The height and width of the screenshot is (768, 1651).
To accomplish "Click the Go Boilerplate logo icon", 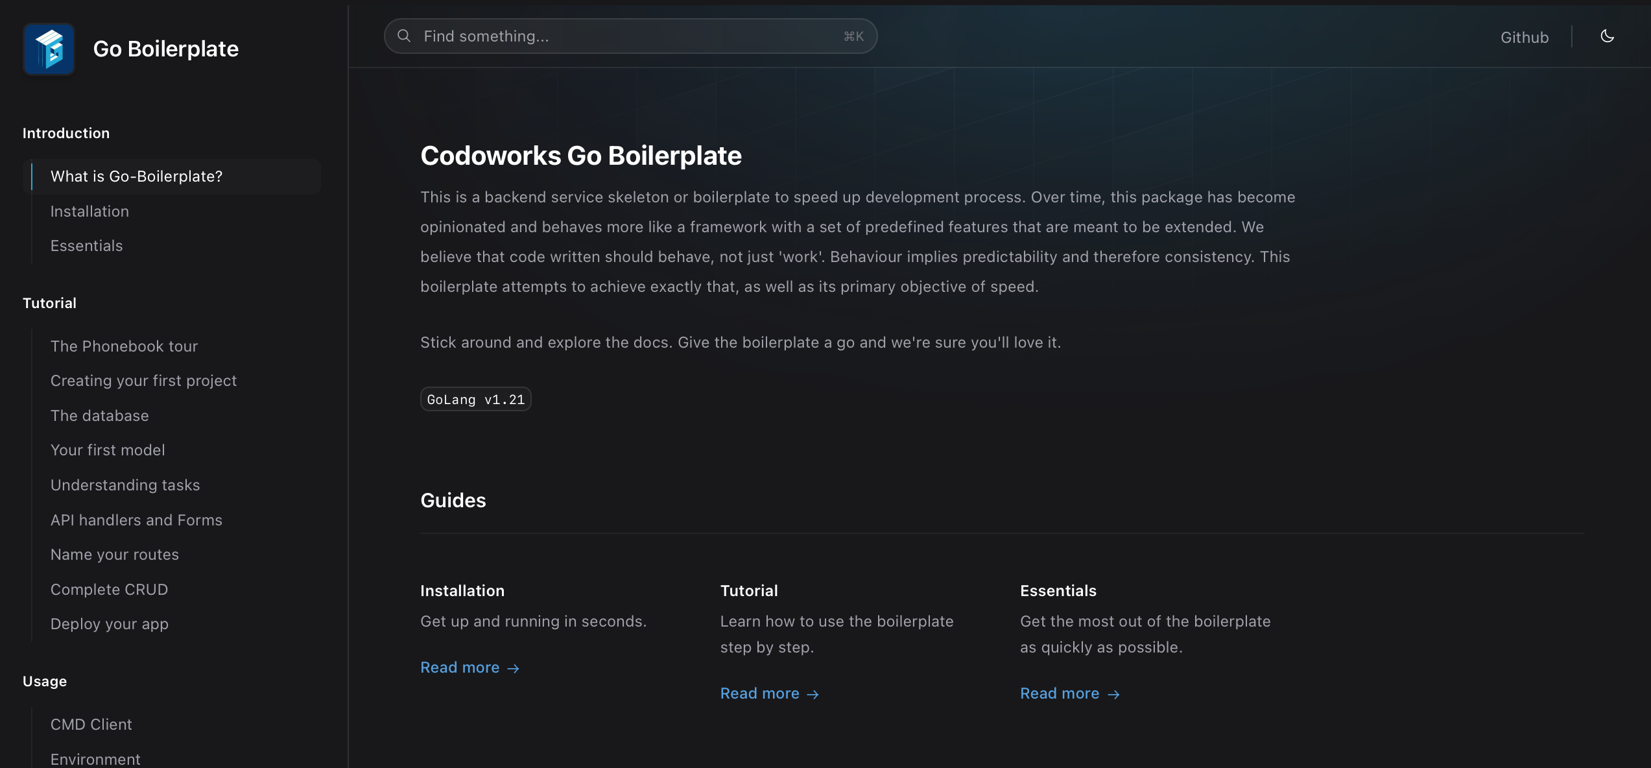I will (49, 49).
